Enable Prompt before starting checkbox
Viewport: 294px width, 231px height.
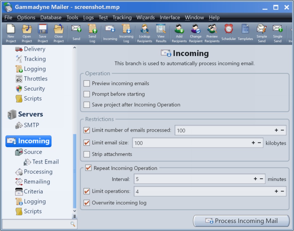click(x=87, y=94)
